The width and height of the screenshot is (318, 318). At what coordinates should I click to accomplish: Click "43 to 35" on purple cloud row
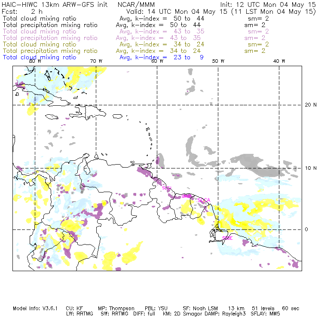(189, 31)
